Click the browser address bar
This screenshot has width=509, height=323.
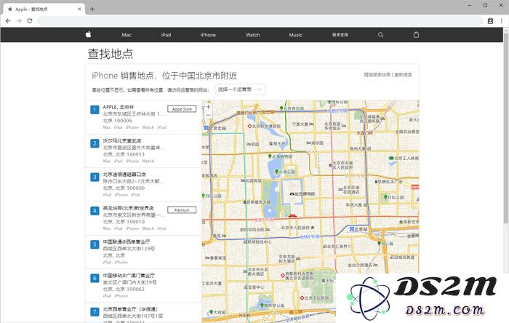260,21
